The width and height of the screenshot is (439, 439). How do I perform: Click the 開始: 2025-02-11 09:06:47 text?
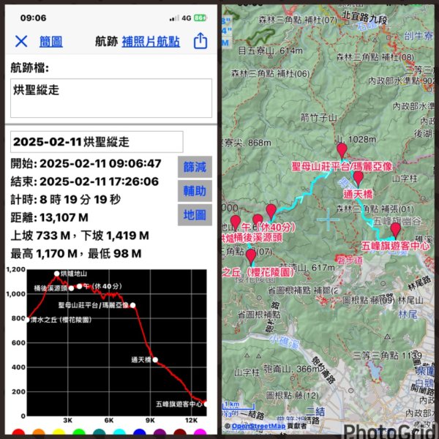click(x=86, y=163)
